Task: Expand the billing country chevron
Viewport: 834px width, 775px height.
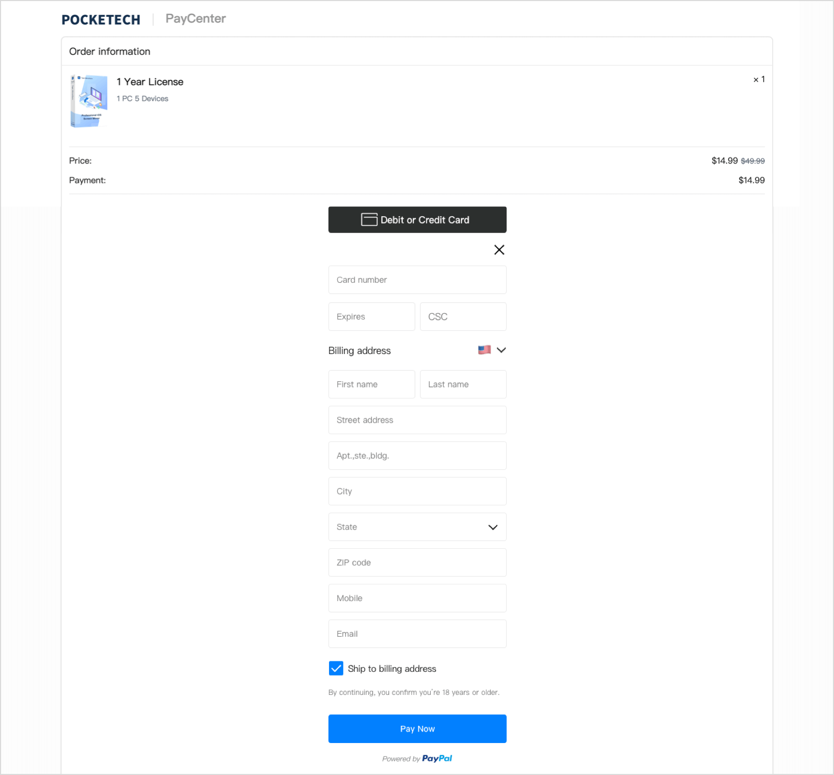Action: (501, 350)
